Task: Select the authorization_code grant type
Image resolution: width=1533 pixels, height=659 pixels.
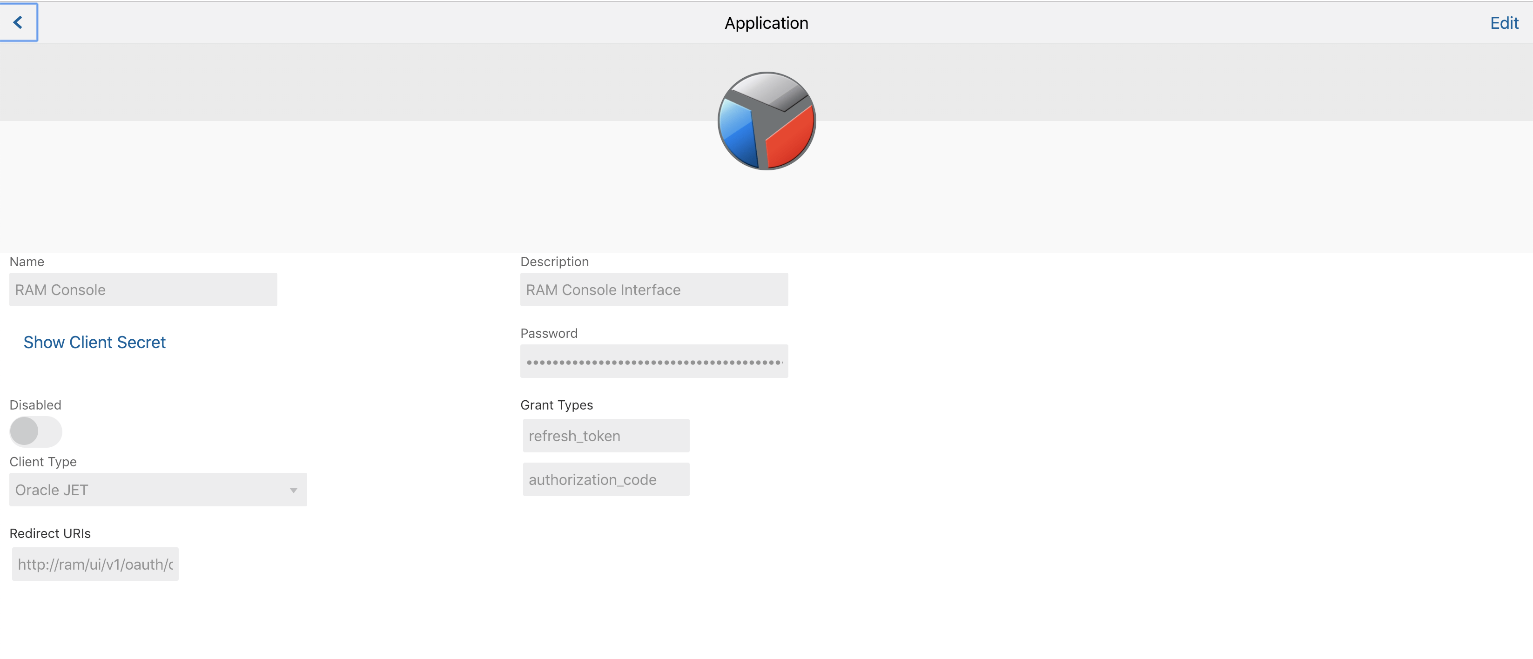Action: 605,480
